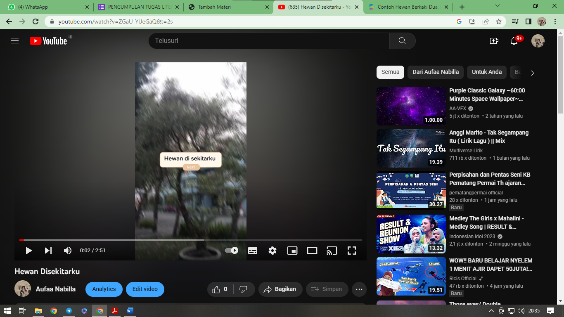Open Chrome tab search dropdown arrow
The image size is (564, 317).
pos(498,7)
